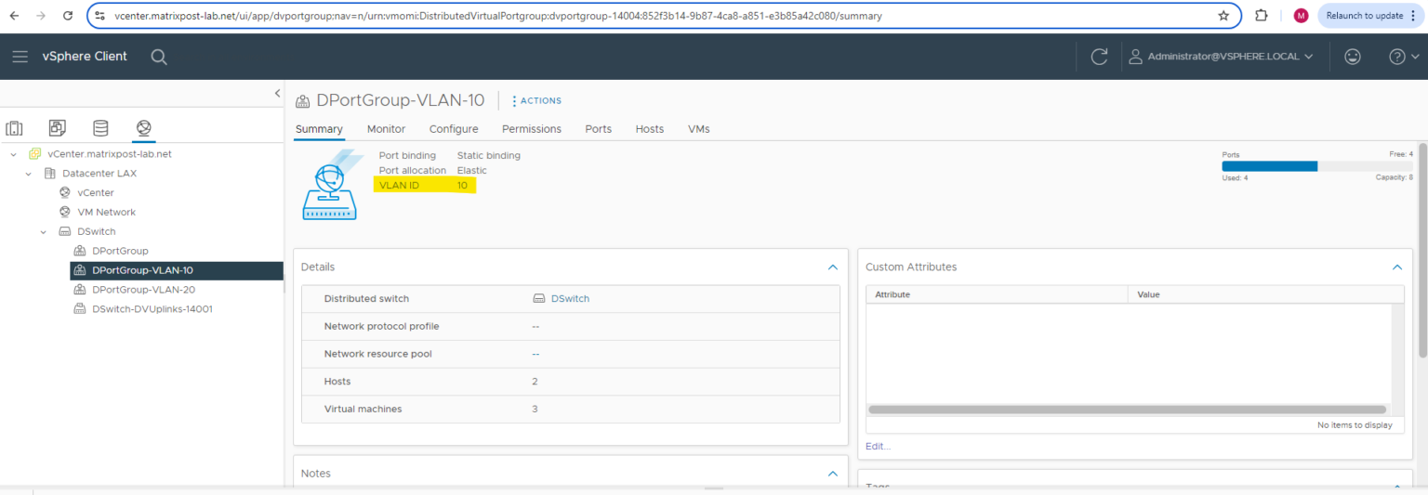Viewport: 1428px width, 495px height.
Task: Open the Storage inventory view icon
Action: point(100,128)
